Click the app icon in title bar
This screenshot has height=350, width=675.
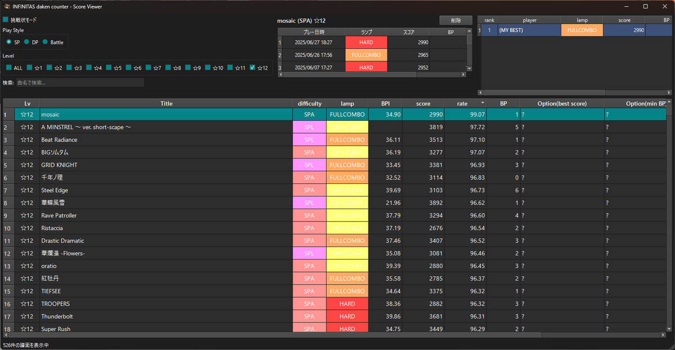[6, 6]
